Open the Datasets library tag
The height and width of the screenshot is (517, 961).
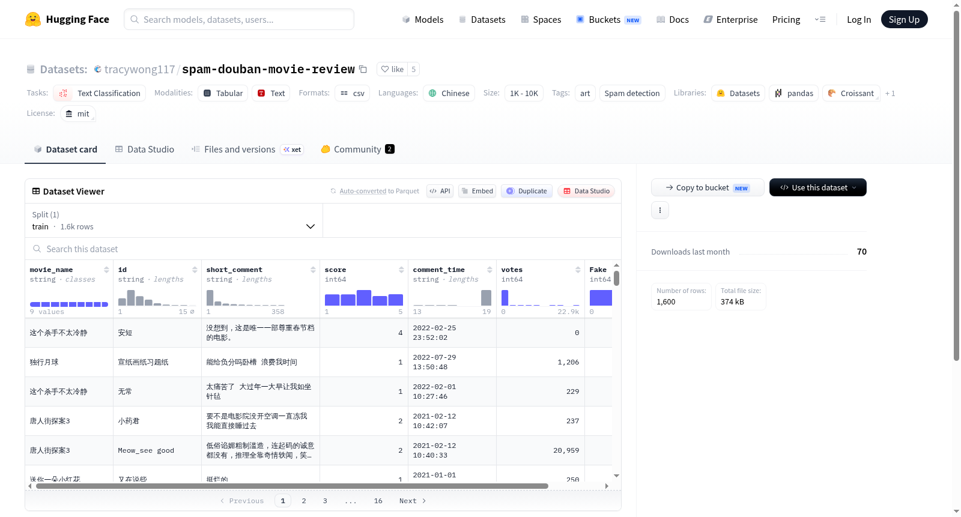point(738,93)
